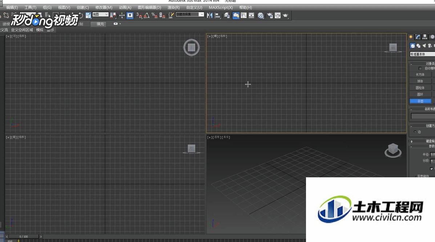Viewport: 435px width, 242px height.
Task: Open the 标准基本体 category dropdown
Action: tap(423, 54)
